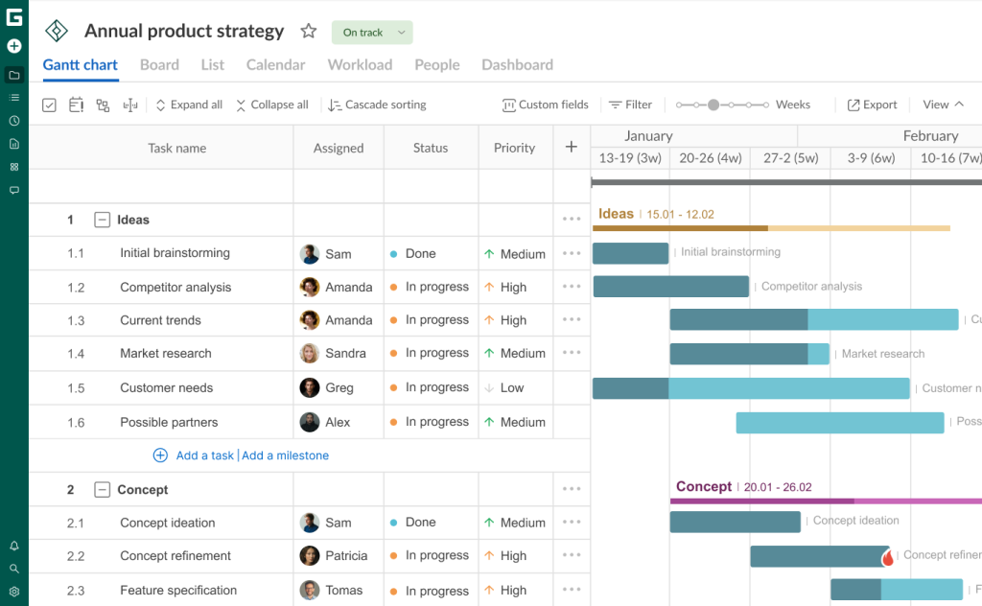Open sidebar search

click(13, 568)
